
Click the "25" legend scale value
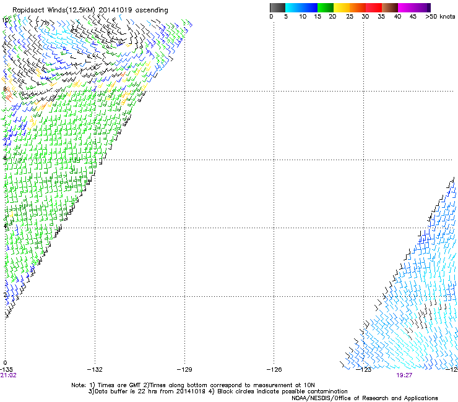click(350, 17)
